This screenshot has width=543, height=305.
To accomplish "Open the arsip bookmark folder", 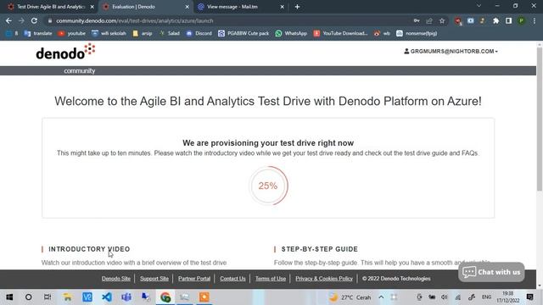I will click(x=143, y=34).
